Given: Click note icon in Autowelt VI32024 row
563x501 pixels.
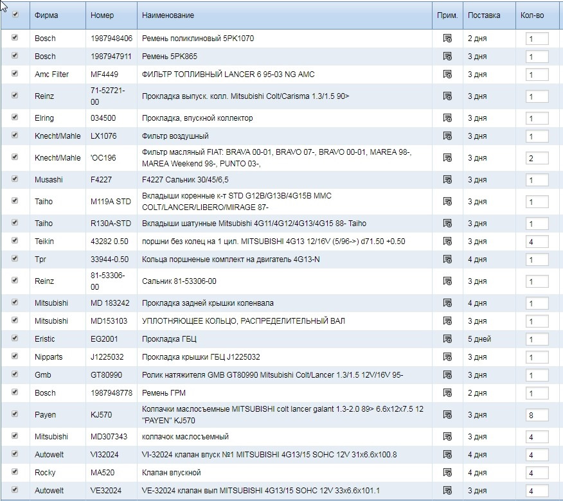Looking at the screenshot, I should [447, 455].
